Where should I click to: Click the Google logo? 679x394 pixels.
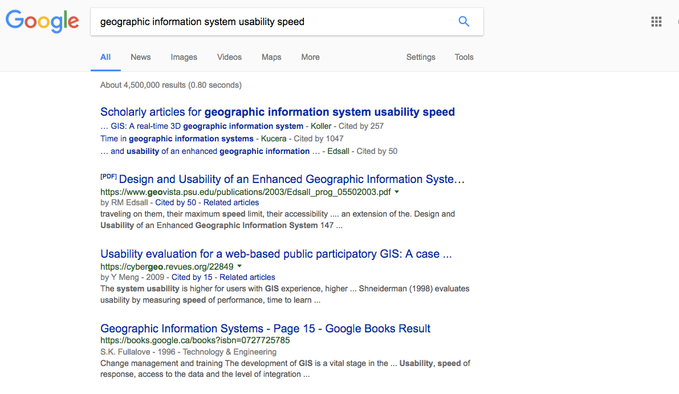(x=42, y=21)
